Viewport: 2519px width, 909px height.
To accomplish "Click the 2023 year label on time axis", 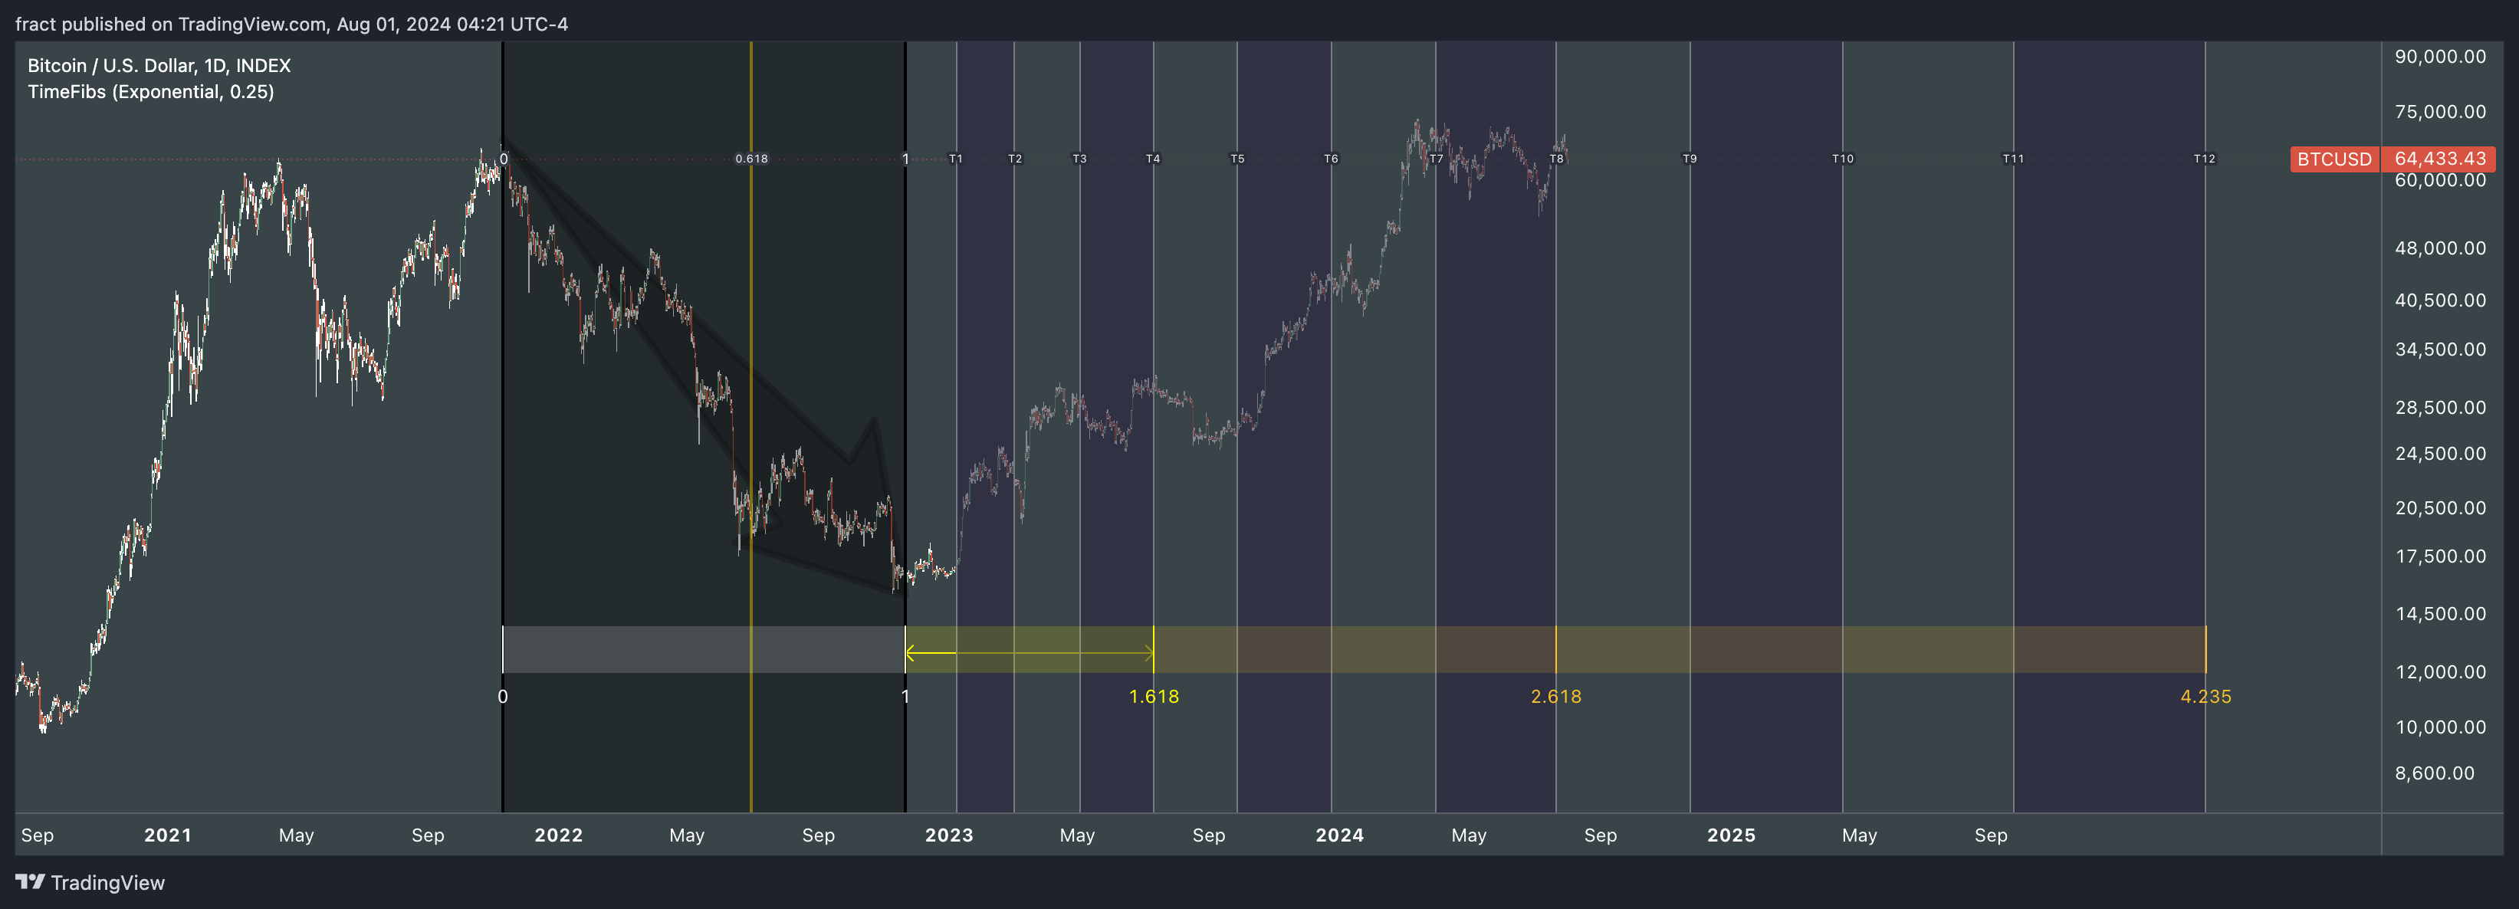I will pos(948,835).
